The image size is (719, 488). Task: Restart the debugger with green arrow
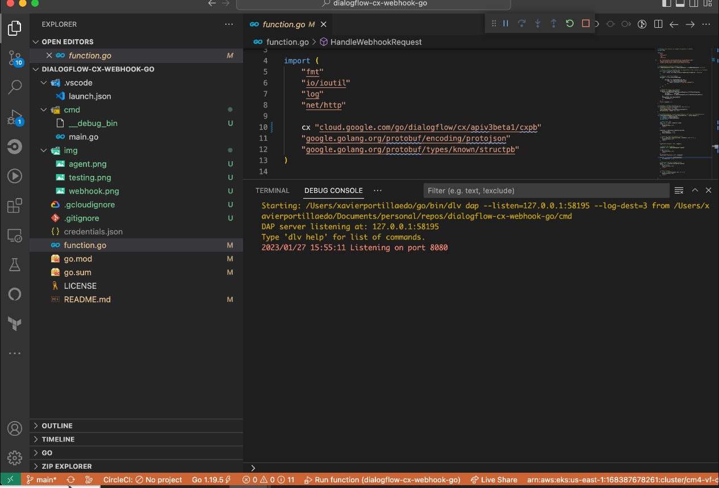pos(570,24)
